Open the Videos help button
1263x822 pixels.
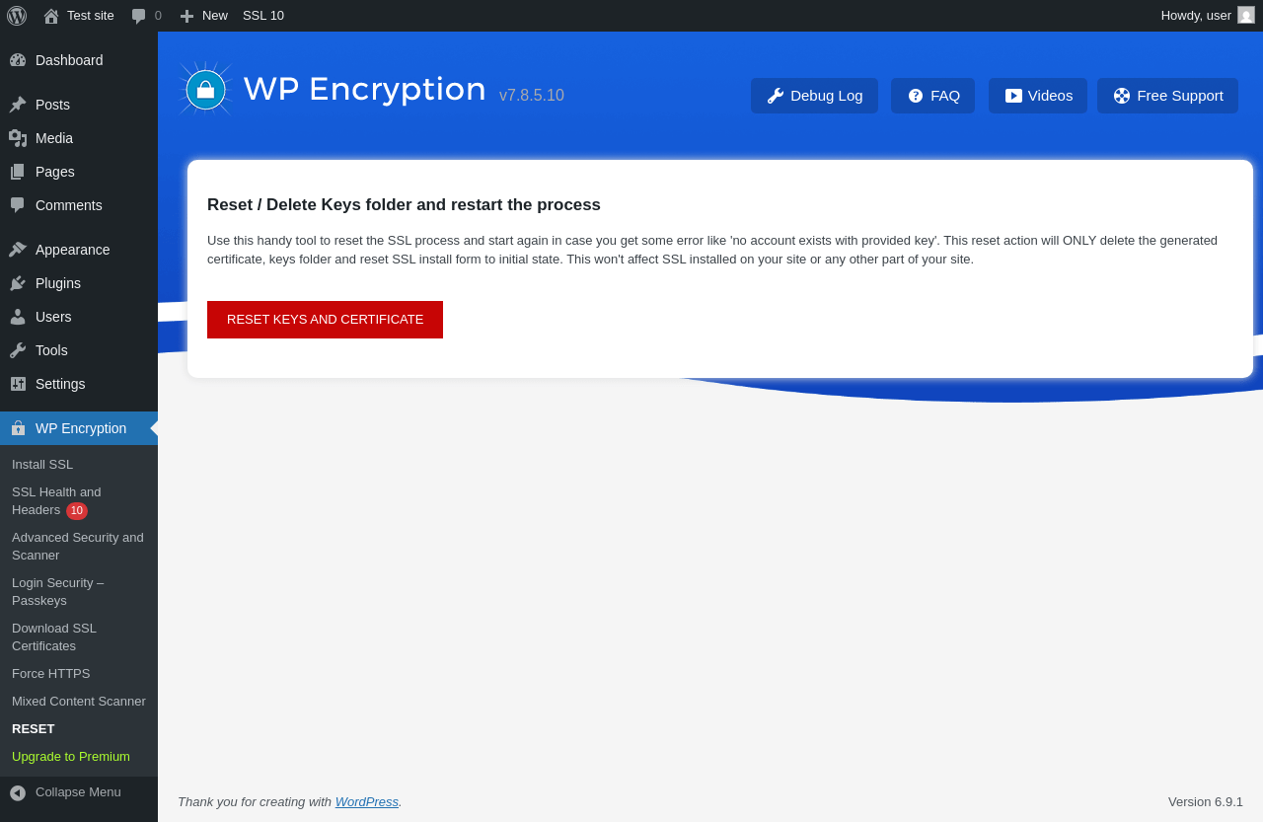point(1038,96)
